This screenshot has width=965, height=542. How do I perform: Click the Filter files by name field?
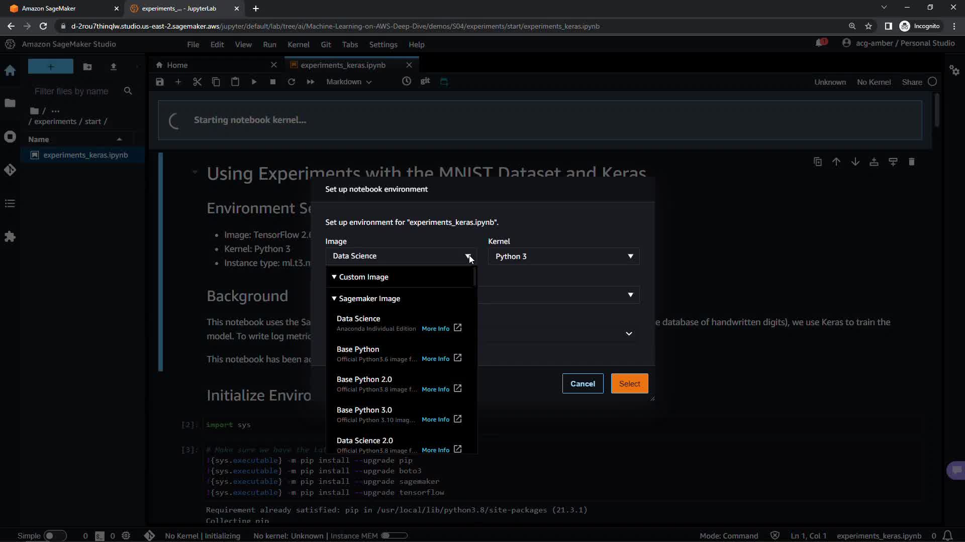pyautogui.click(x=71, y=91)
